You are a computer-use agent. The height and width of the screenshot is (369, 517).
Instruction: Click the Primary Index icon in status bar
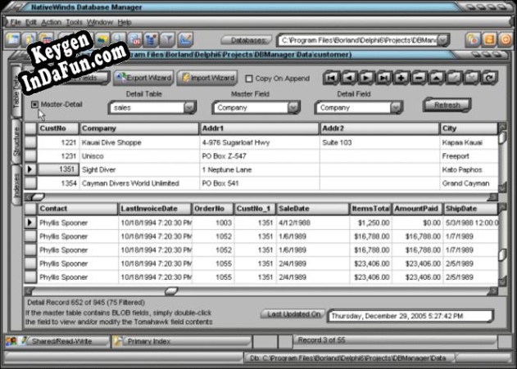(x=118, y=341)
